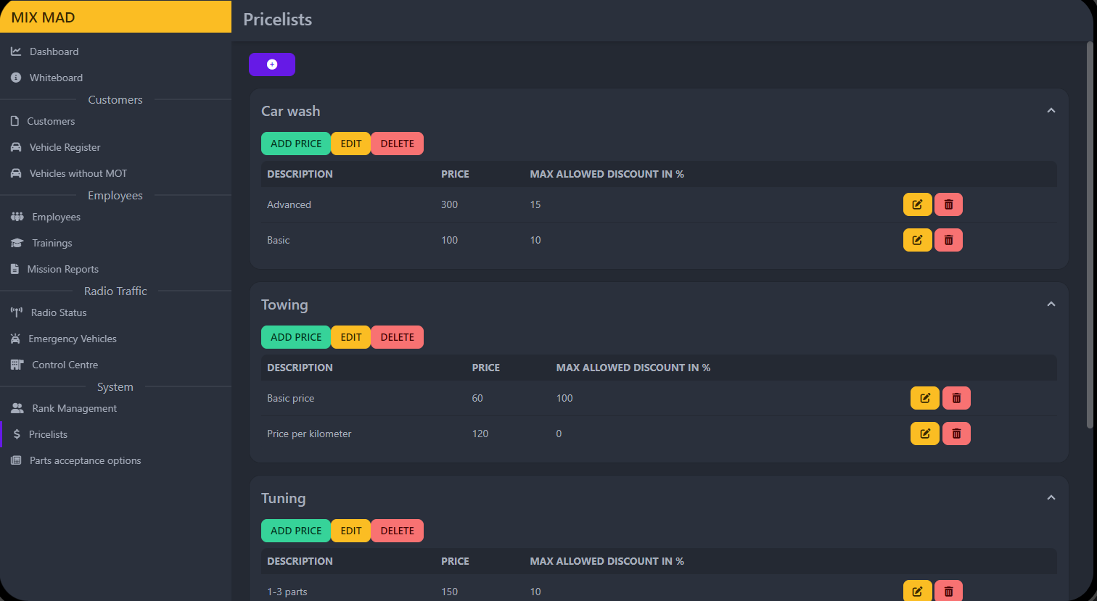This screenshot has height=601, width=1097.
Task: Collapse the Tuning pricelist section
Action: click(1051, 498)
